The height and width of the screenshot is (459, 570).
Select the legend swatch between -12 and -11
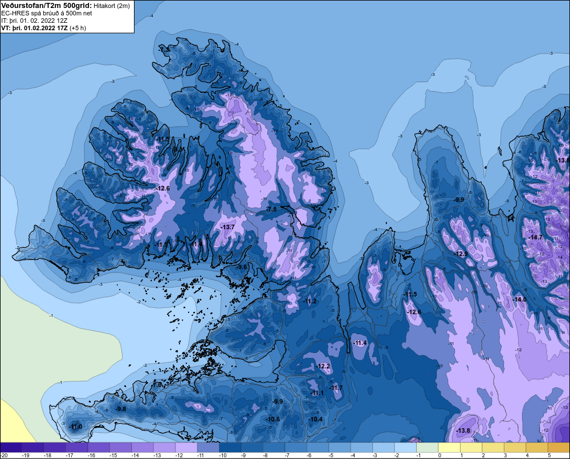tap(186, 448)
